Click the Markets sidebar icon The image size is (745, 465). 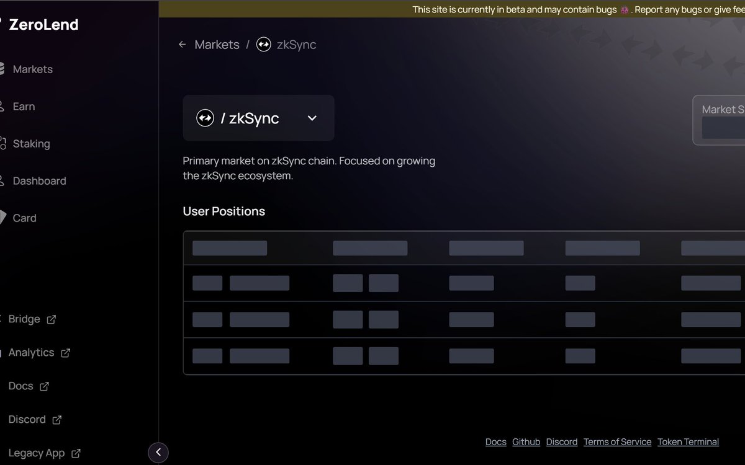2,69
